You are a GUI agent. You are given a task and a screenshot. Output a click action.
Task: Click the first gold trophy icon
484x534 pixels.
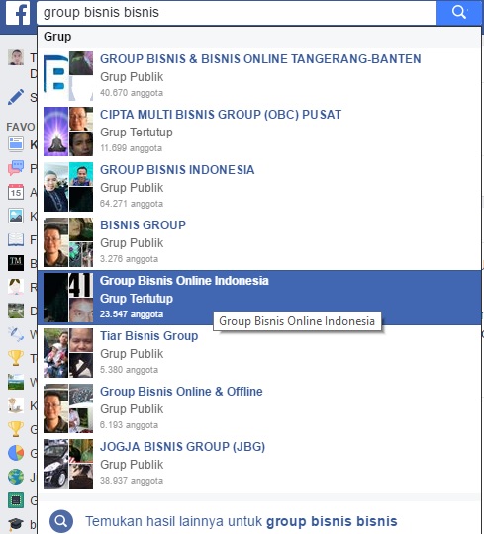tap(16, 358)
